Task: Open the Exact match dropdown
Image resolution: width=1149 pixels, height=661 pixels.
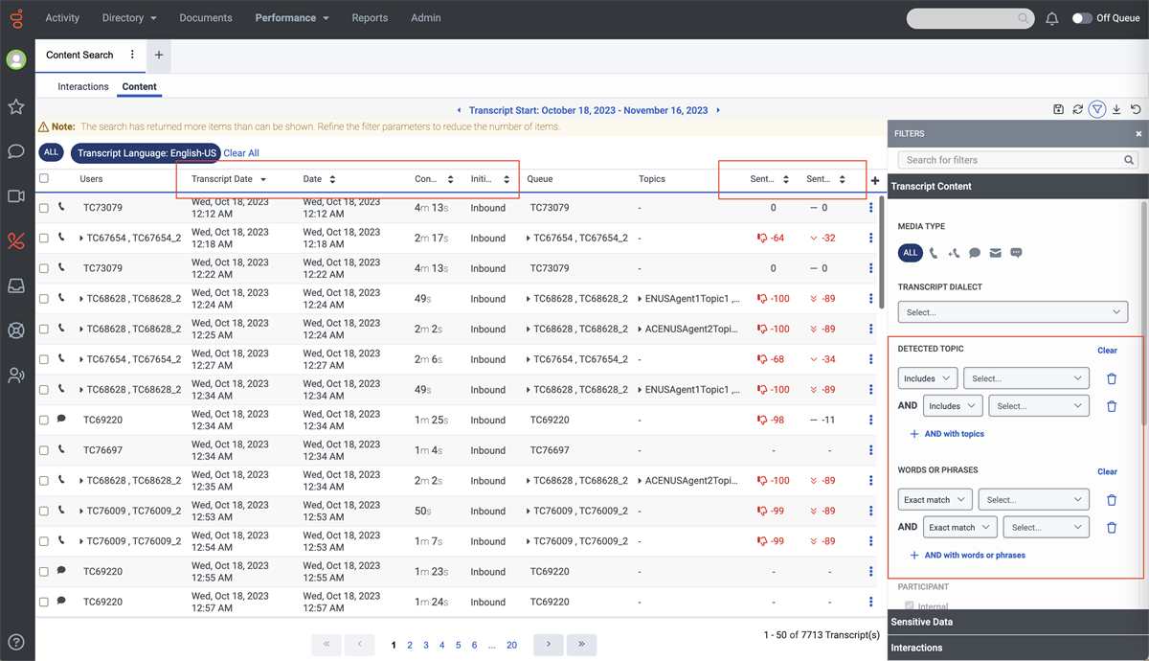Action: click(935, 500)
